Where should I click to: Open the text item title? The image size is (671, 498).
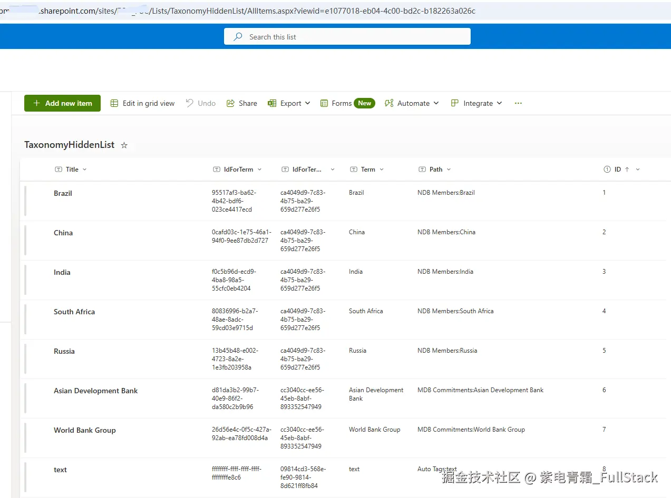point(60,470)
